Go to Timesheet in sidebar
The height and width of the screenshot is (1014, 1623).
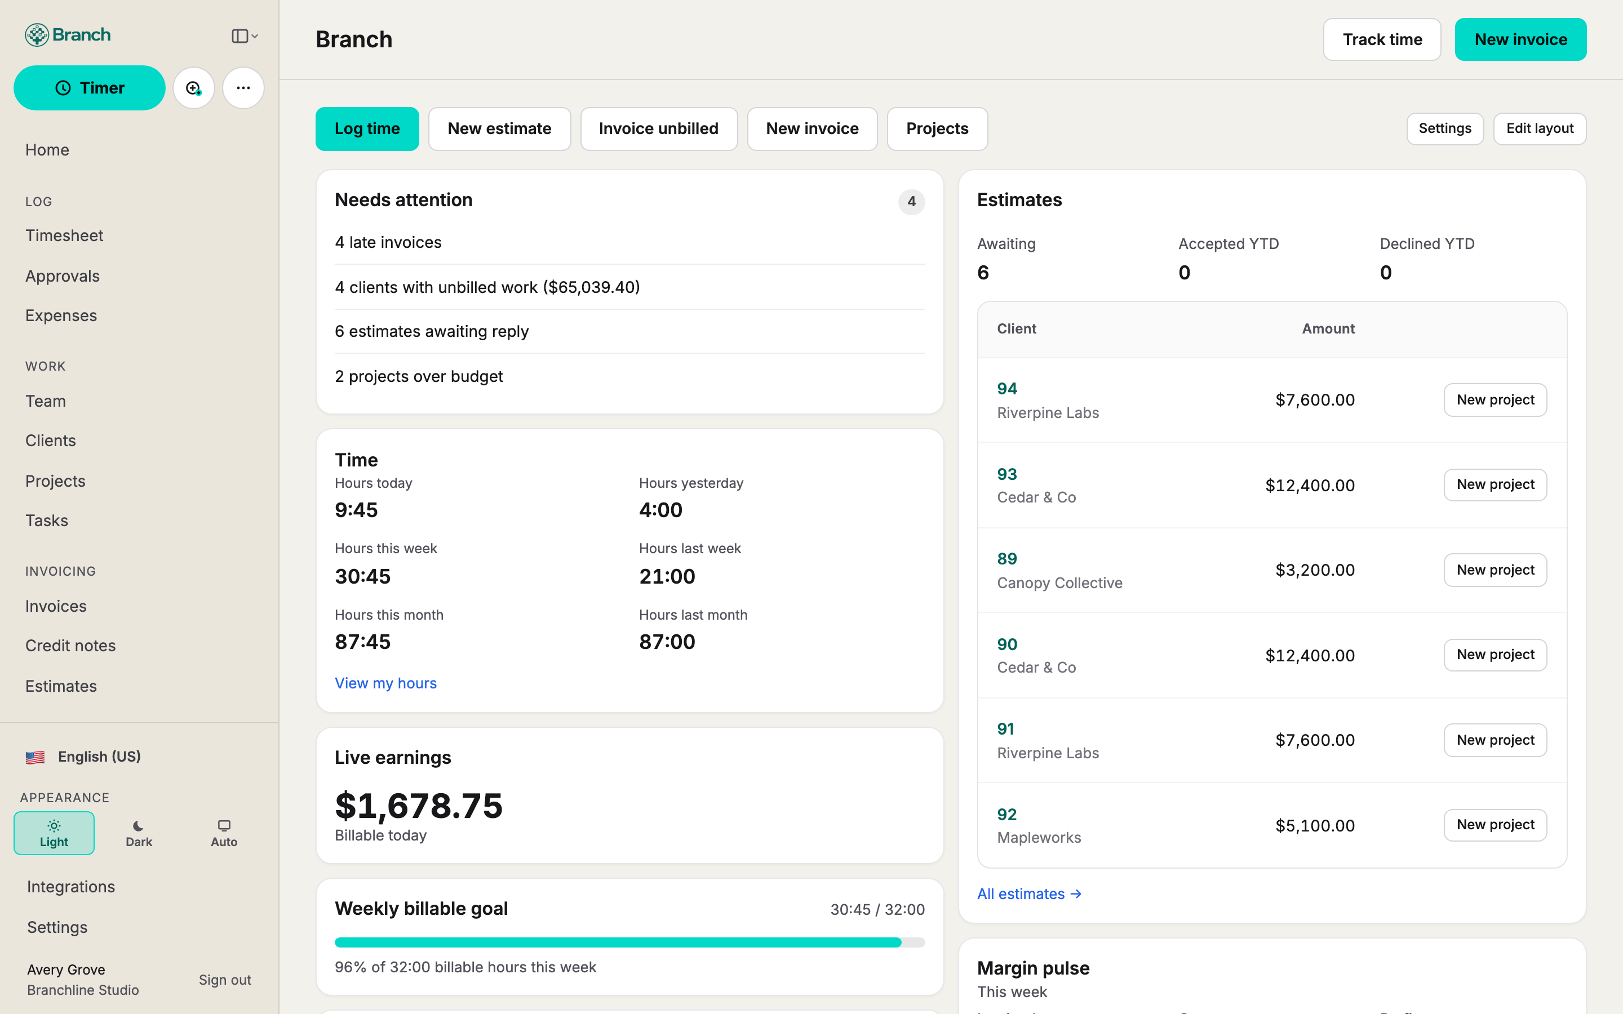(64, 235)
